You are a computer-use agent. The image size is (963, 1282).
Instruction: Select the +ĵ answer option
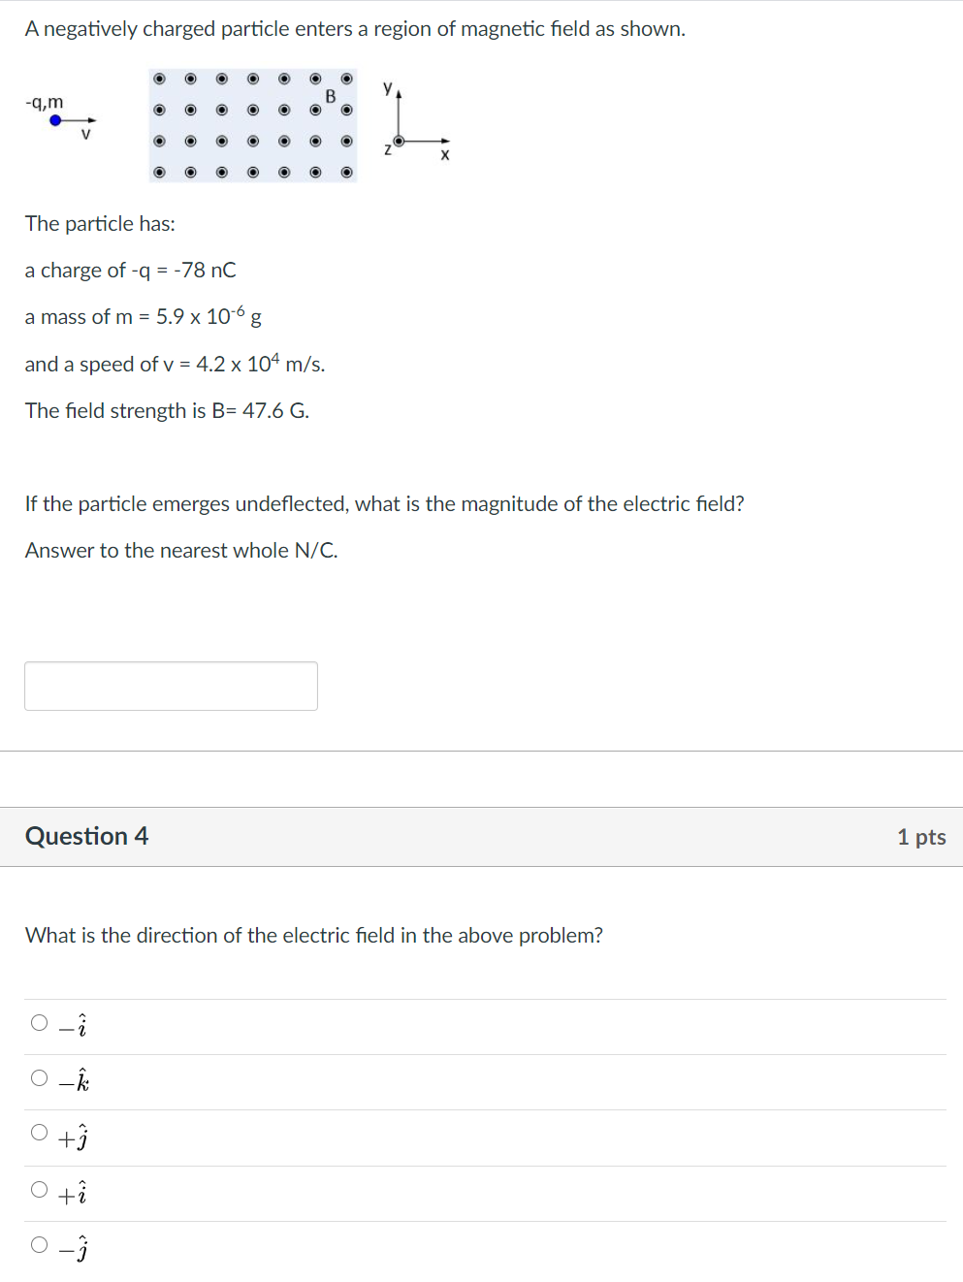point(39,1133)
